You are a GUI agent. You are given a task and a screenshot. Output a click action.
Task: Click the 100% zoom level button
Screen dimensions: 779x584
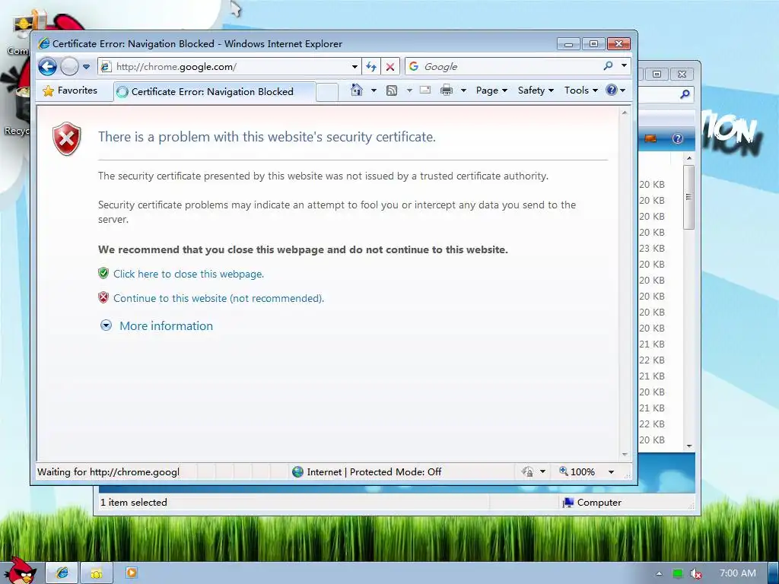(577, 471)
